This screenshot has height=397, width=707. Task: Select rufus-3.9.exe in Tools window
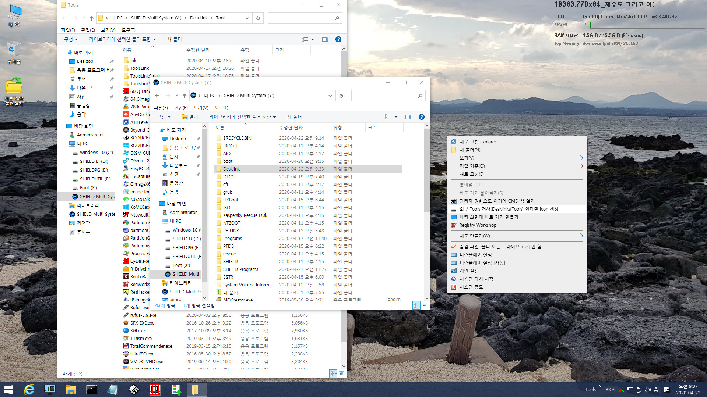tap(143, 315)
